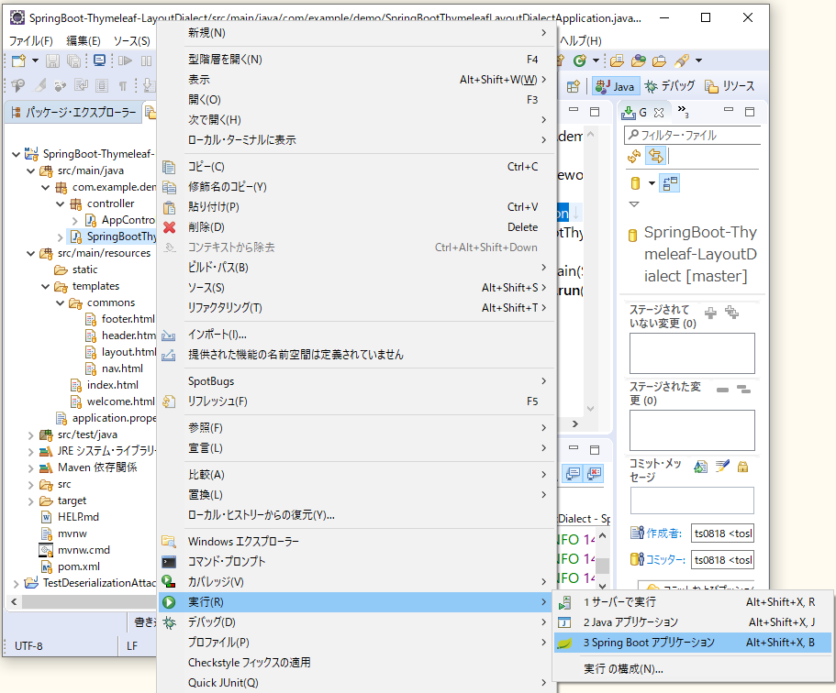This screenshot has width=836, height=693.
Task: Toggle GPG commit signing option
Action: tap(743, 467)
